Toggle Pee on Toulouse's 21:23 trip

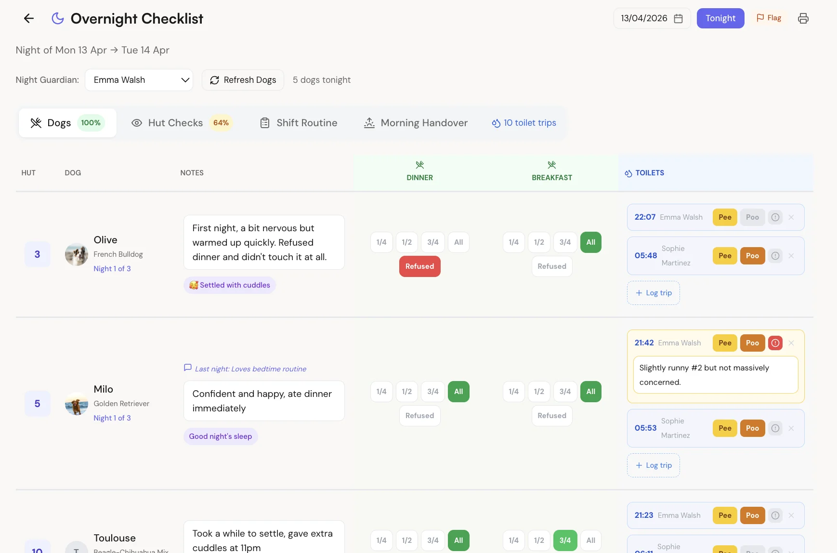pyautogui.click(x=725, y=515)
